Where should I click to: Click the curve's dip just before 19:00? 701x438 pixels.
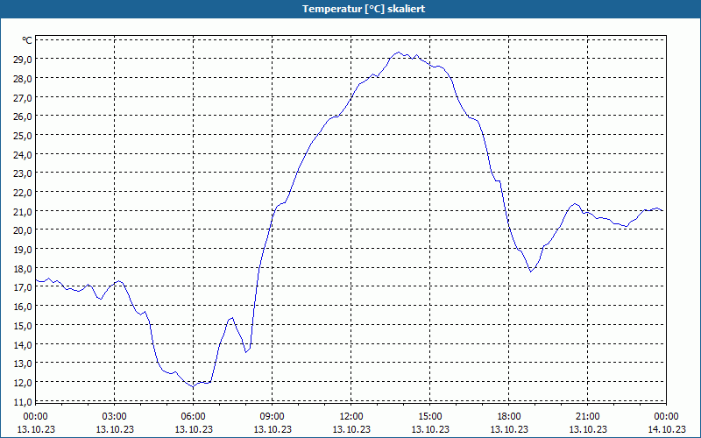531,272
